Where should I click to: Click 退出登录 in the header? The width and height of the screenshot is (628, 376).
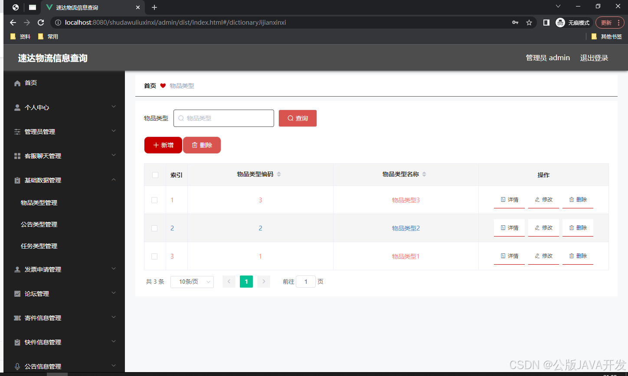(x=594, y=58)
